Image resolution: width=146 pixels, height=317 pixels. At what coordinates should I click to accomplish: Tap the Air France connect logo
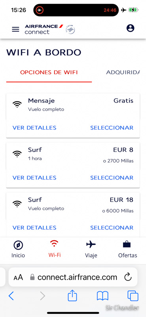pyautogui.click(x=44, y=29)
